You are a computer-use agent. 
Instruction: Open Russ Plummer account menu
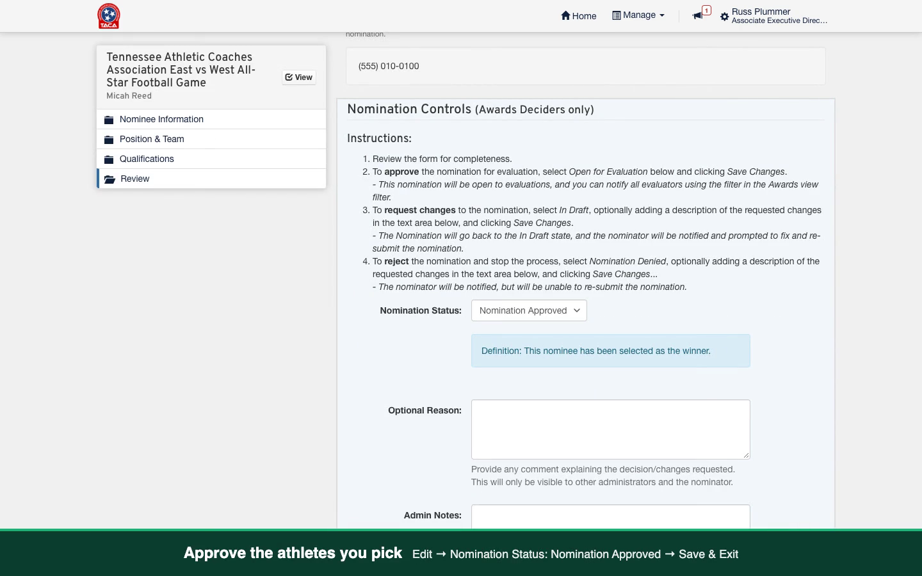coord(774,16)
